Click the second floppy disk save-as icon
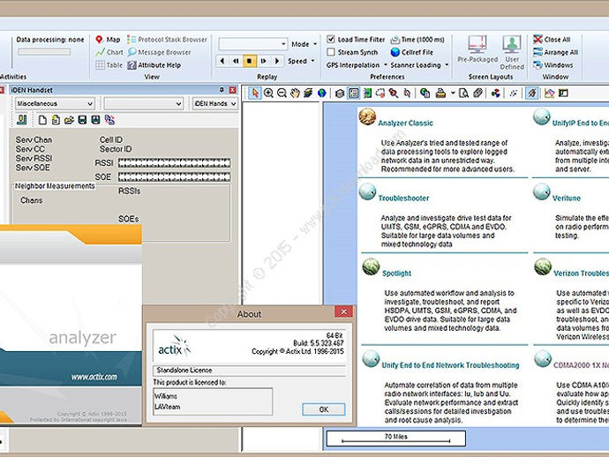Screen dimensions: 609x457 click(x=95, y=120)
